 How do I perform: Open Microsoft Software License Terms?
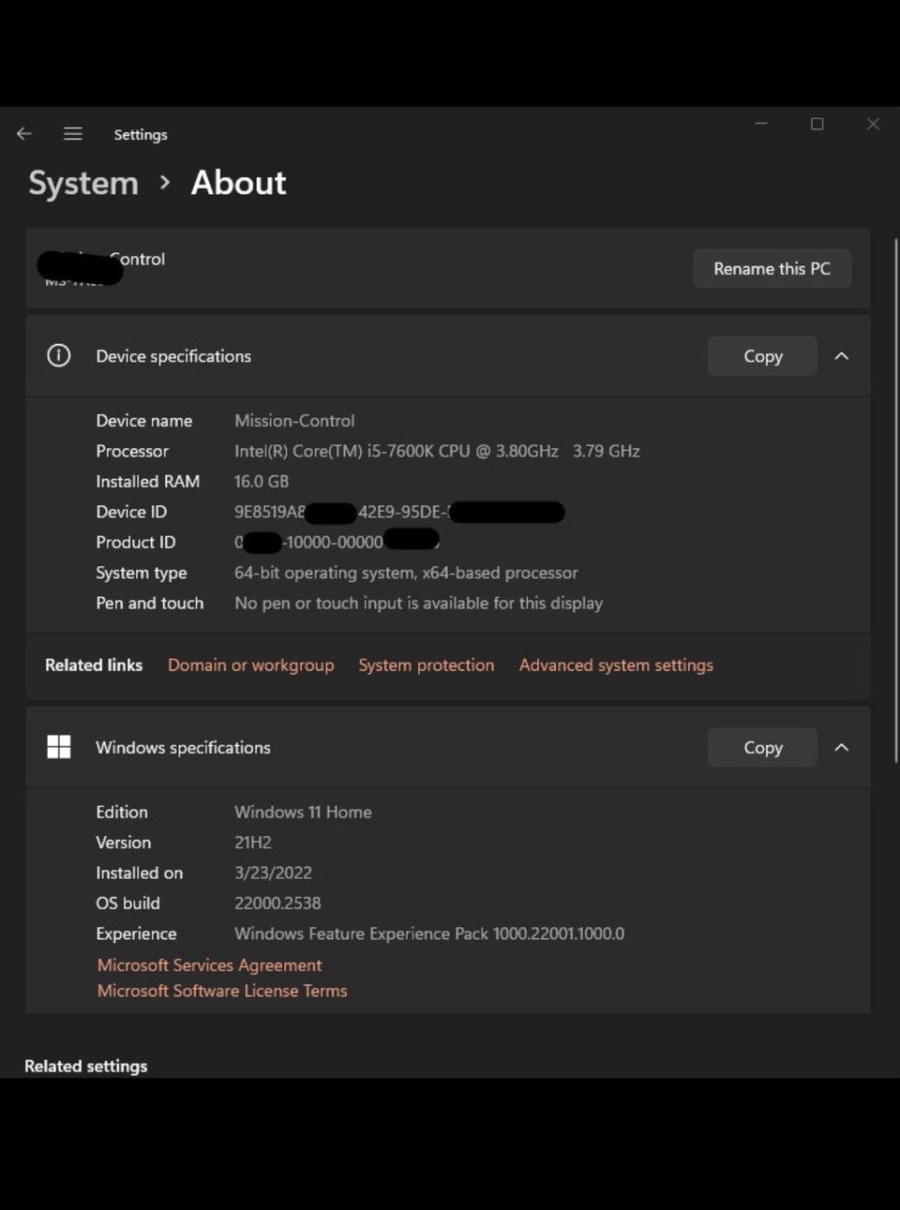coord(222,991)
